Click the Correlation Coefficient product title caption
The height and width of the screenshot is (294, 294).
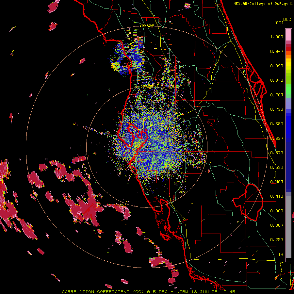[148, 292]
